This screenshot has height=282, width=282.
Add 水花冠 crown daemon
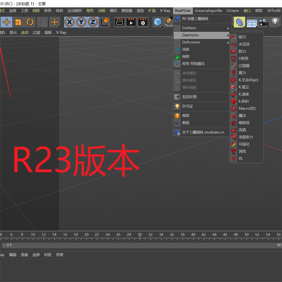click(246, 44)
